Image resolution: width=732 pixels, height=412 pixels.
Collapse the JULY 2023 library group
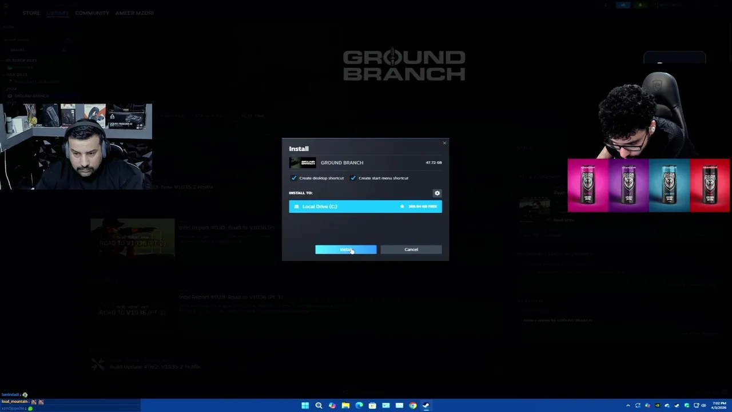coord(16,74)
